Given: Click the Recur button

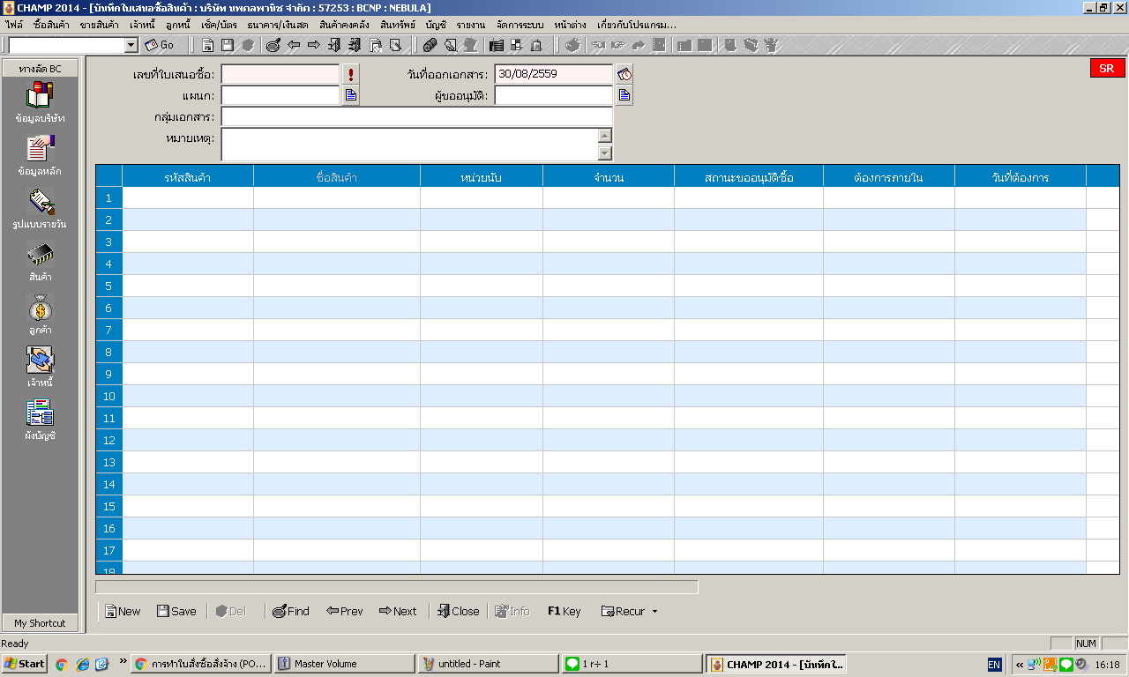Looking at the screenshot, I should (623, 611).
